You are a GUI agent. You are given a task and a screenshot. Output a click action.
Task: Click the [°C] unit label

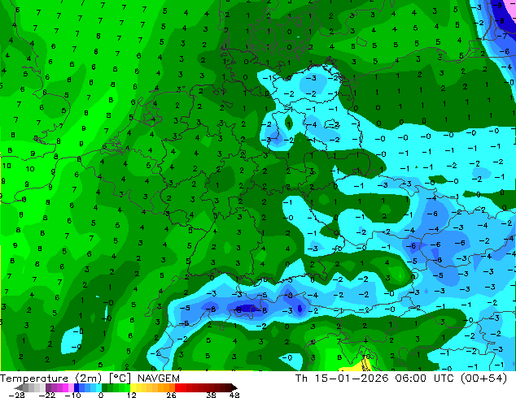120,379
